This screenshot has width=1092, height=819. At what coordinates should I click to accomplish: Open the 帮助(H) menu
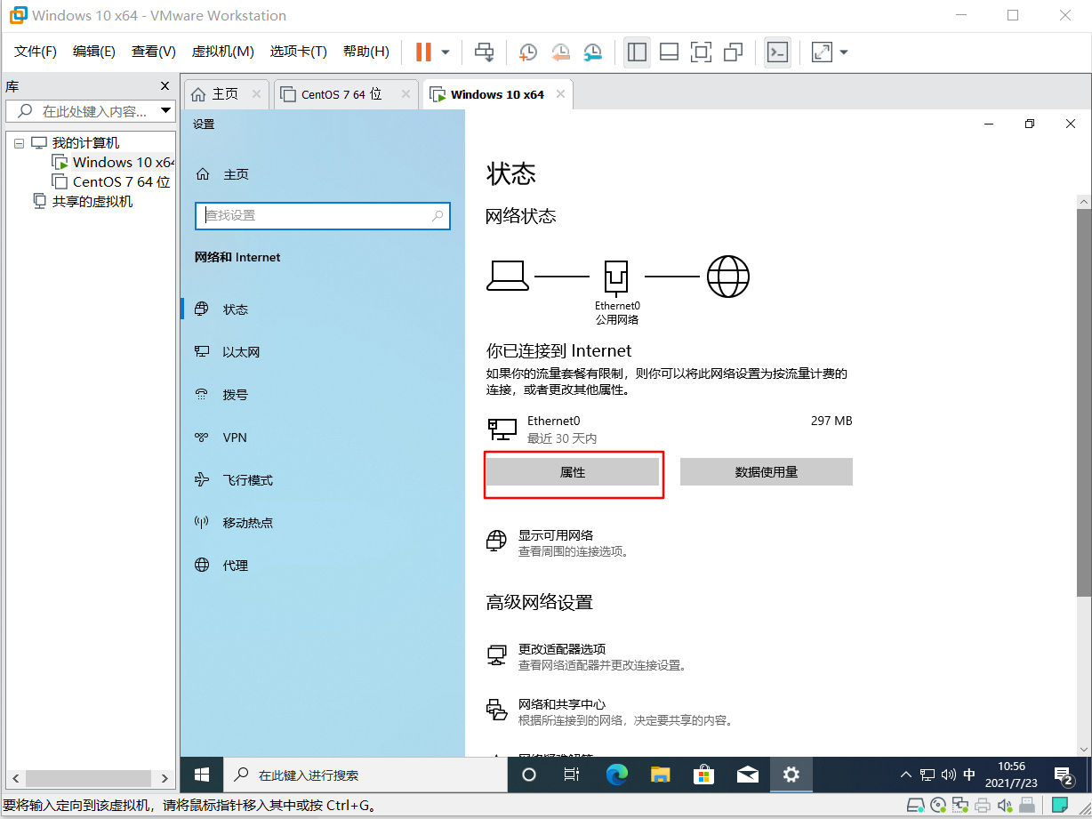coord(366,52)
